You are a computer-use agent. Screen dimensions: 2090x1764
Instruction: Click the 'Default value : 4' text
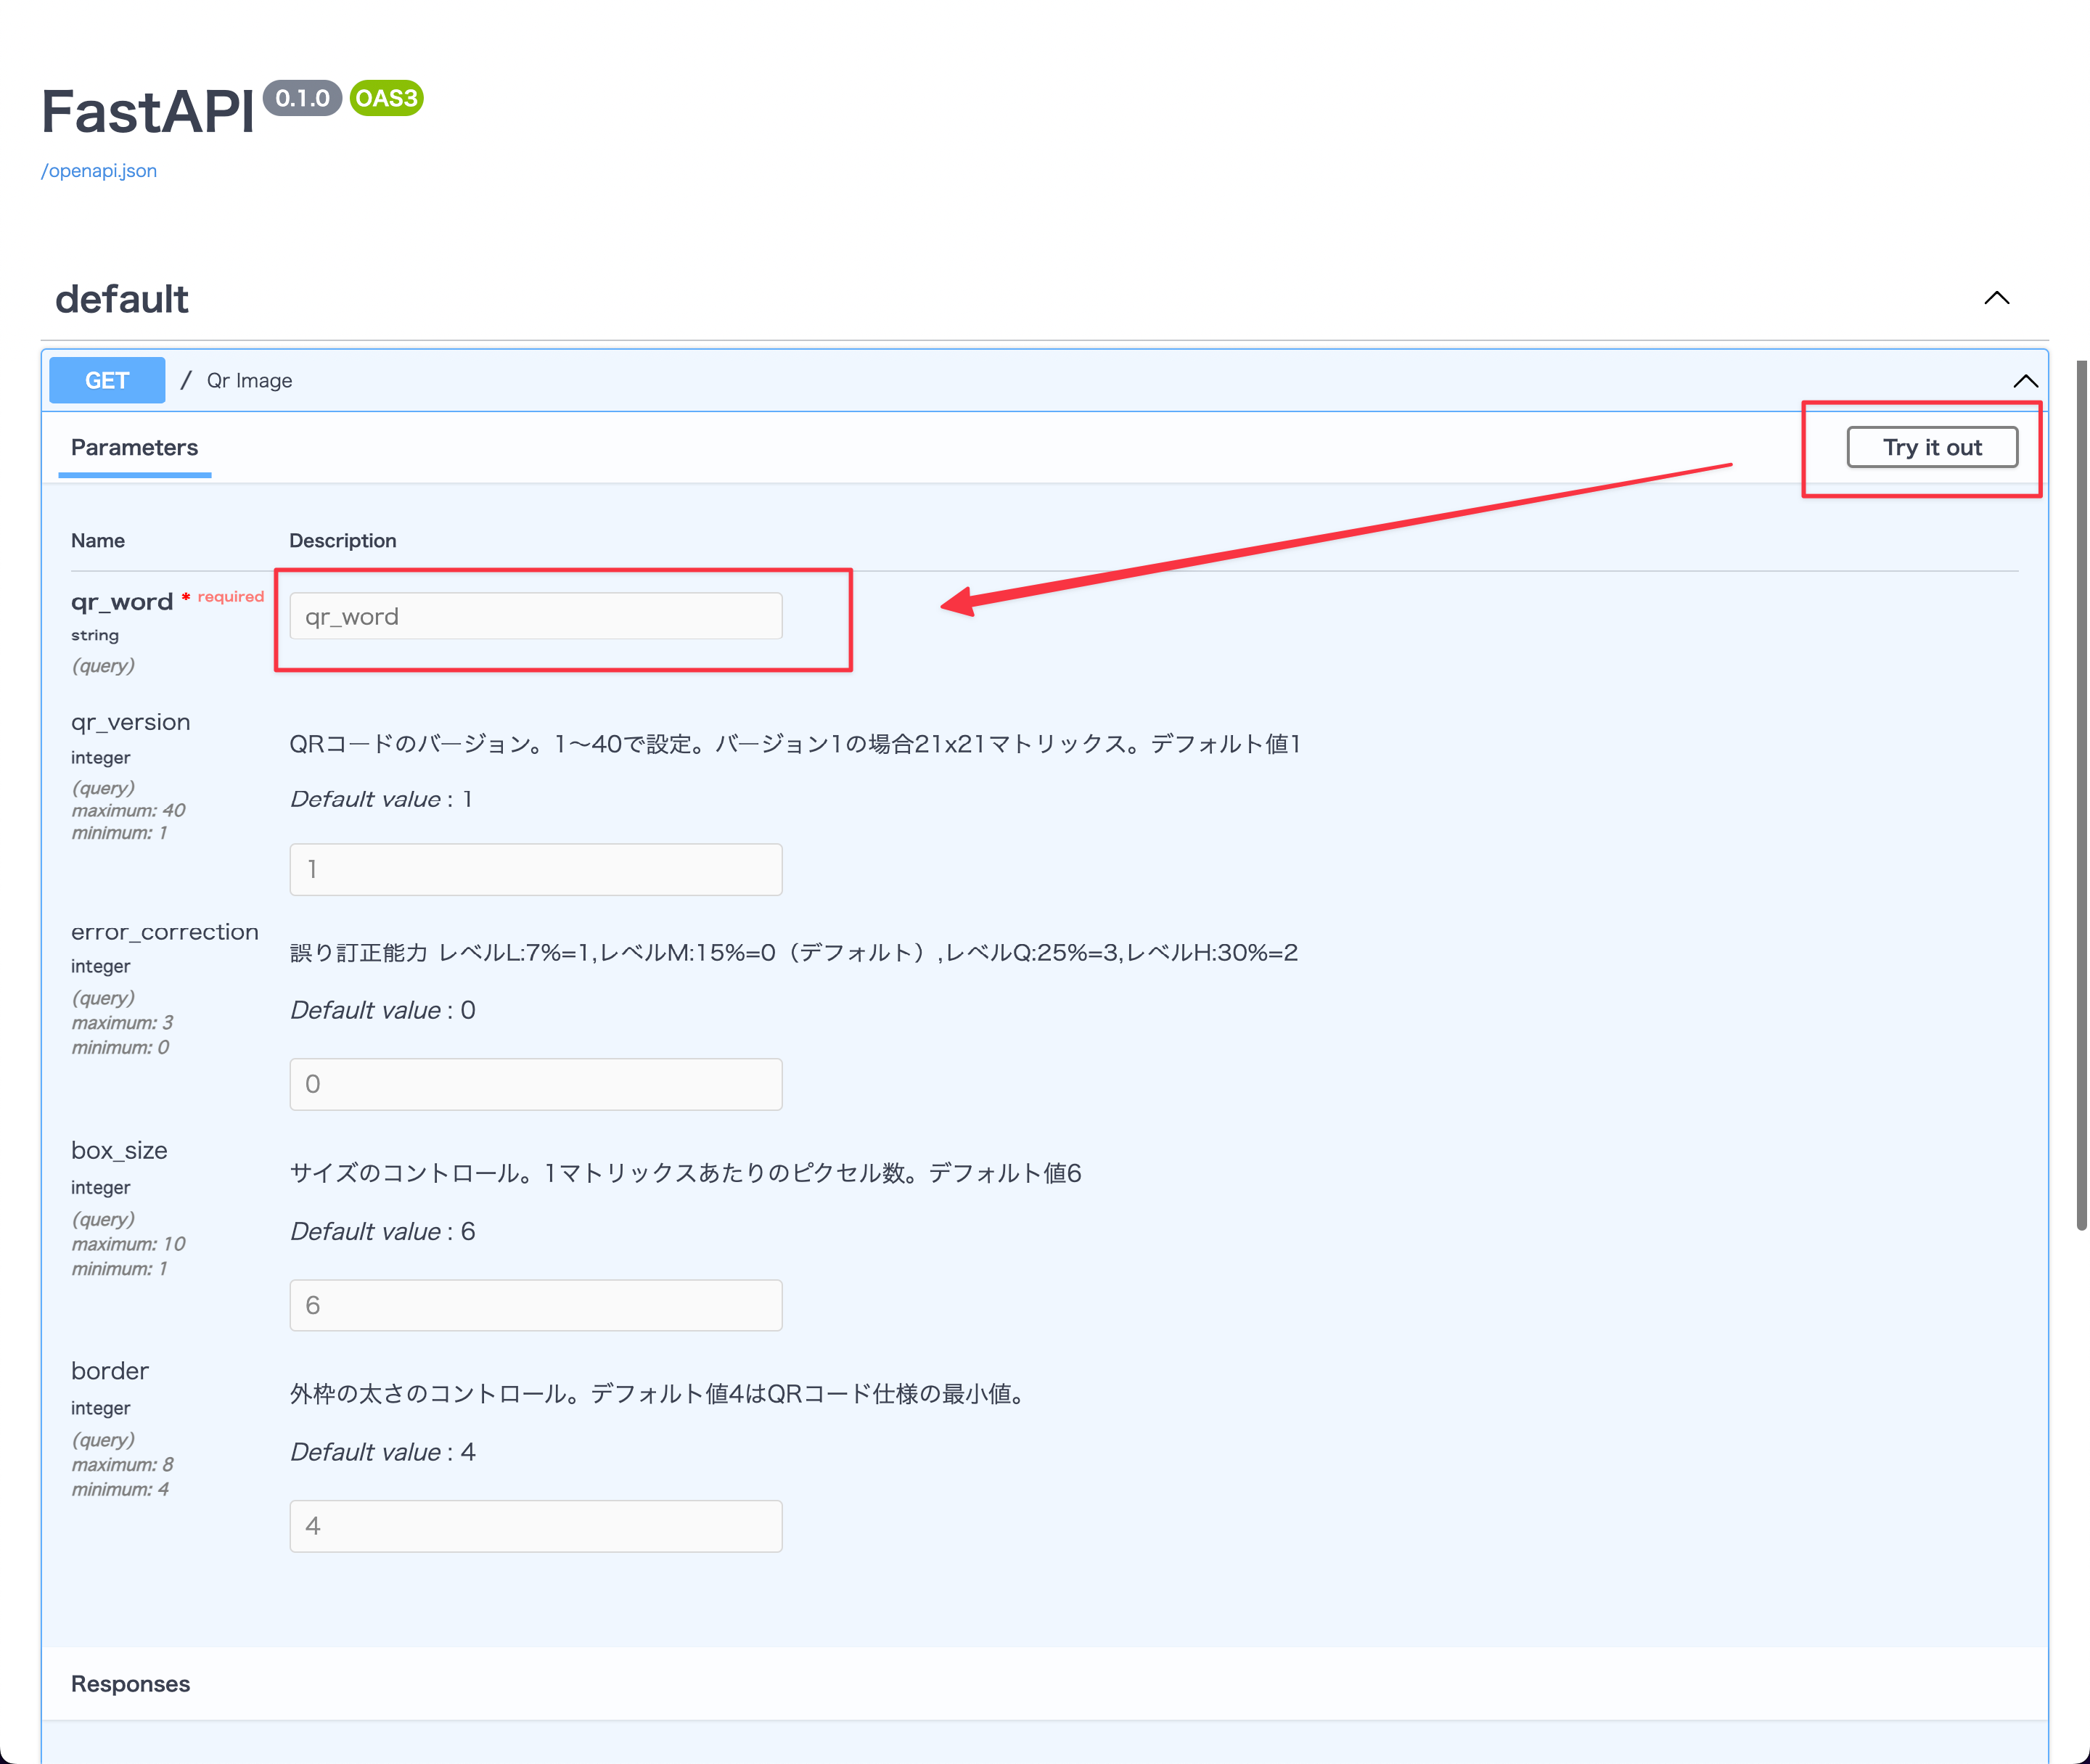pos(383,1453)
